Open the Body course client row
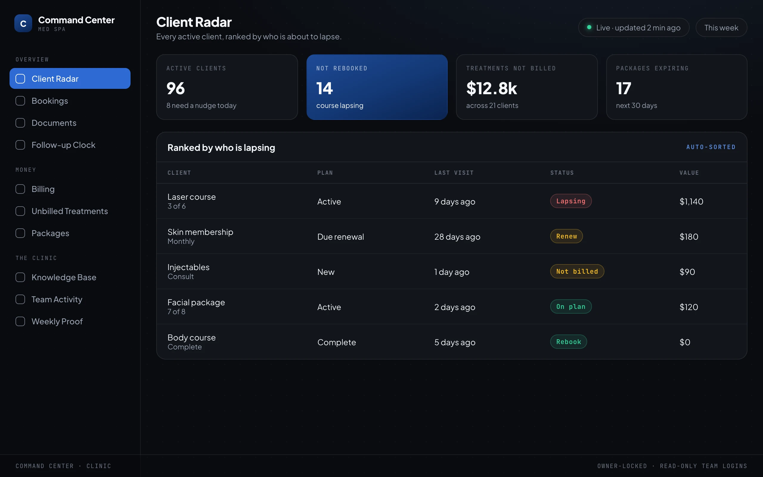The height and width of the screenshot is (477, 763). [452, 342]
